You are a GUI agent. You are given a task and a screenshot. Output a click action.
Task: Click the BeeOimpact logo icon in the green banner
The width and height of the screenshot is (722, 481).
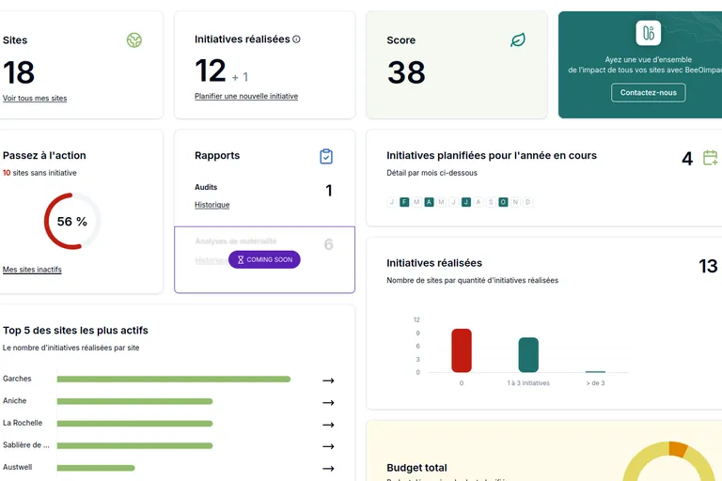point(649,33)
